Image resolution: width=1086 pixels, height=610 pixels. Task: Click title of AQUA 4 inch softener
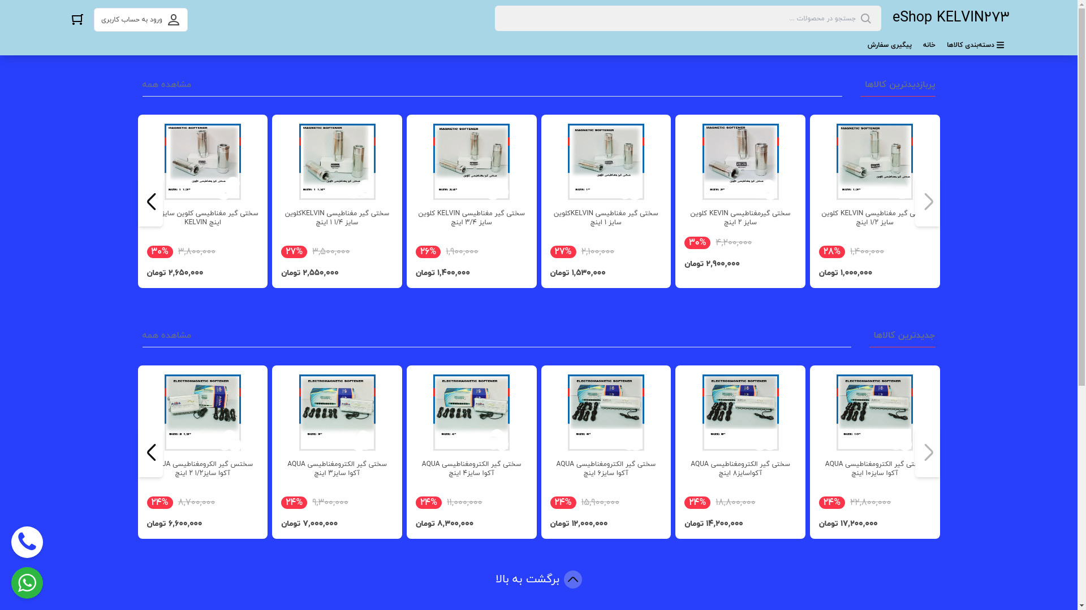(x=471, y=469)
